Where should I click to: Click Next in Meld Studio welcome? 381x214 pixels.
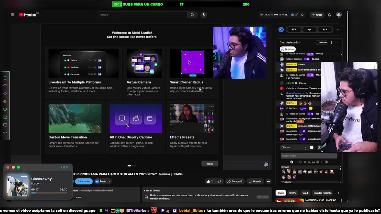(x=210, y=163)
